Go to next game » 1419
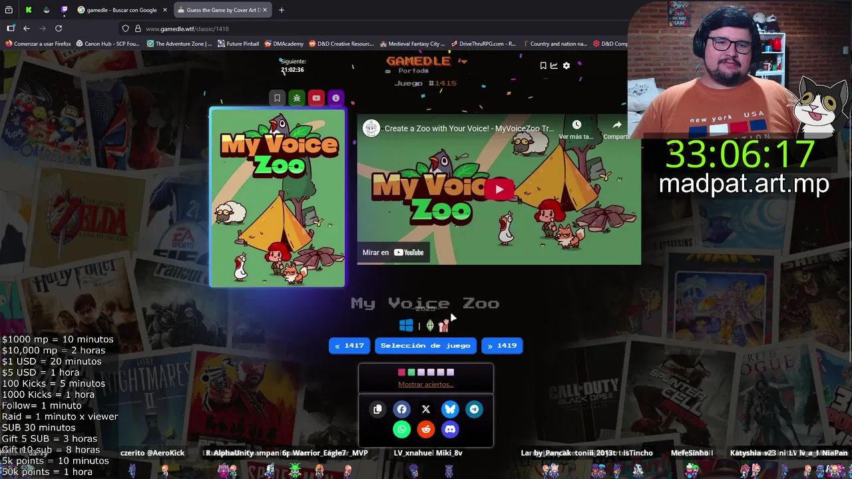Viewport: 852px width, 479px height. point(502,345)
